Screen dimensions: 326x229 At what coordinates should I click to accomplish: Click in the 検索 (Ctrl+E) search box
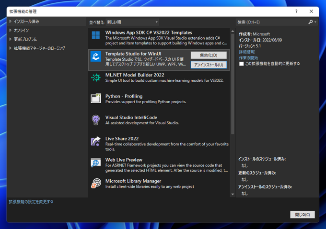click(x=272, y=22)
